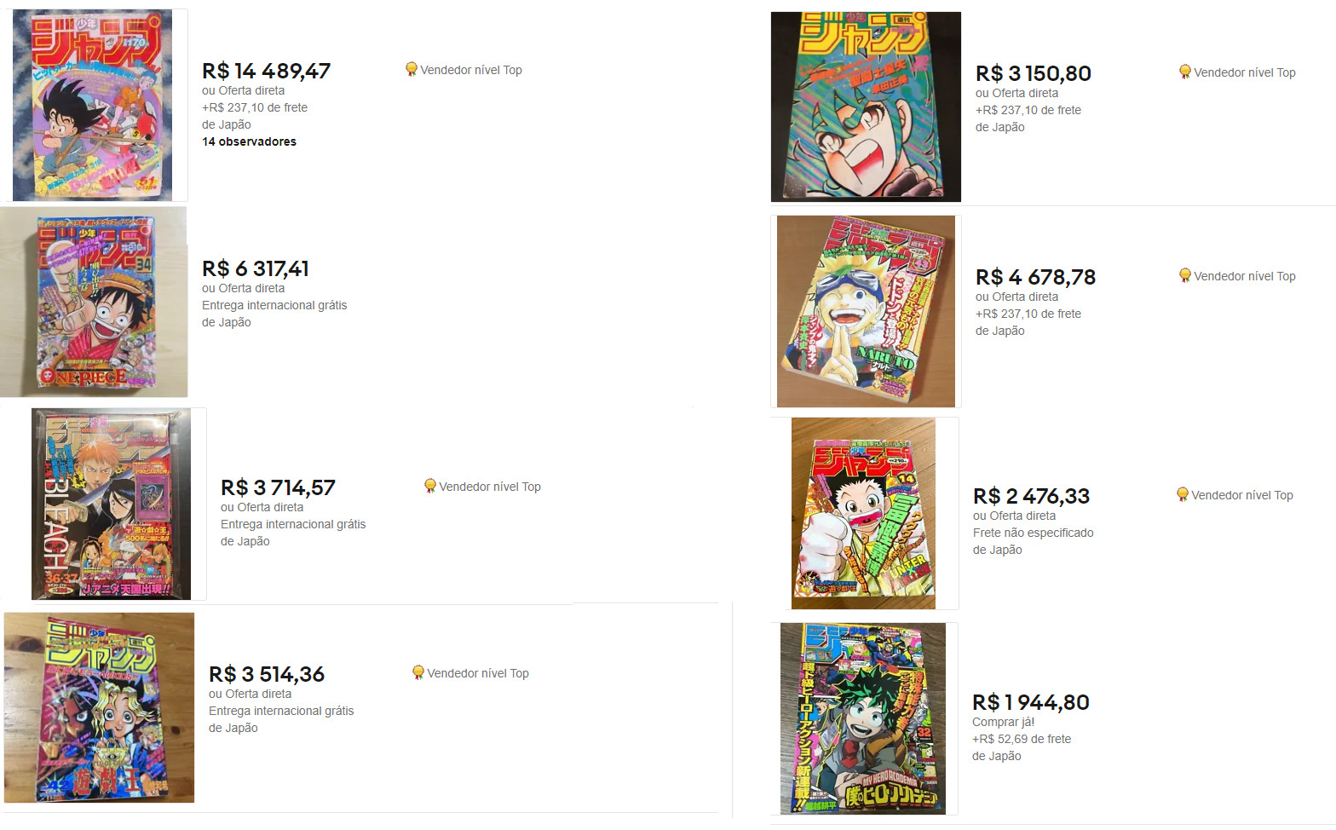This screenshot has height=830, width=1336.
Task: Open the Naruto Jump magazine thumbnail
Action: click(866, 311)
